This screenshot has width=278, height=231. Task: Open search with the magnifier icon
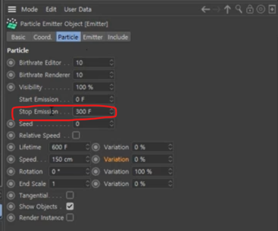[x=238, y=9]
